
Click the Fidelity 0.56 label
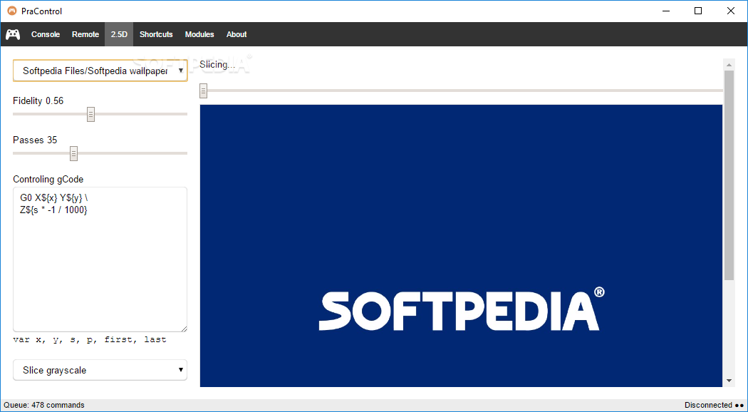tap(38, 101)
